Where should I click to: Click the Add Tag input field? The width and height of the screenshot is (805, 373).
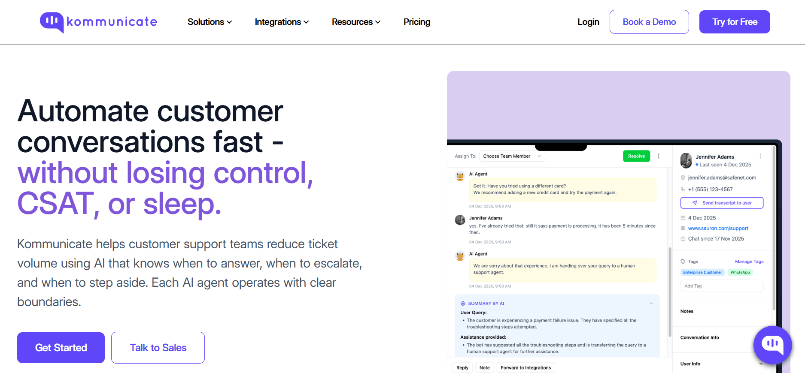pyautogui.click(x=721, y=286)
